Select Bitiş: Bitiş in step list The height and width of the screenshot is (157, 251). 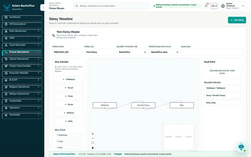[x=222, y=103]
